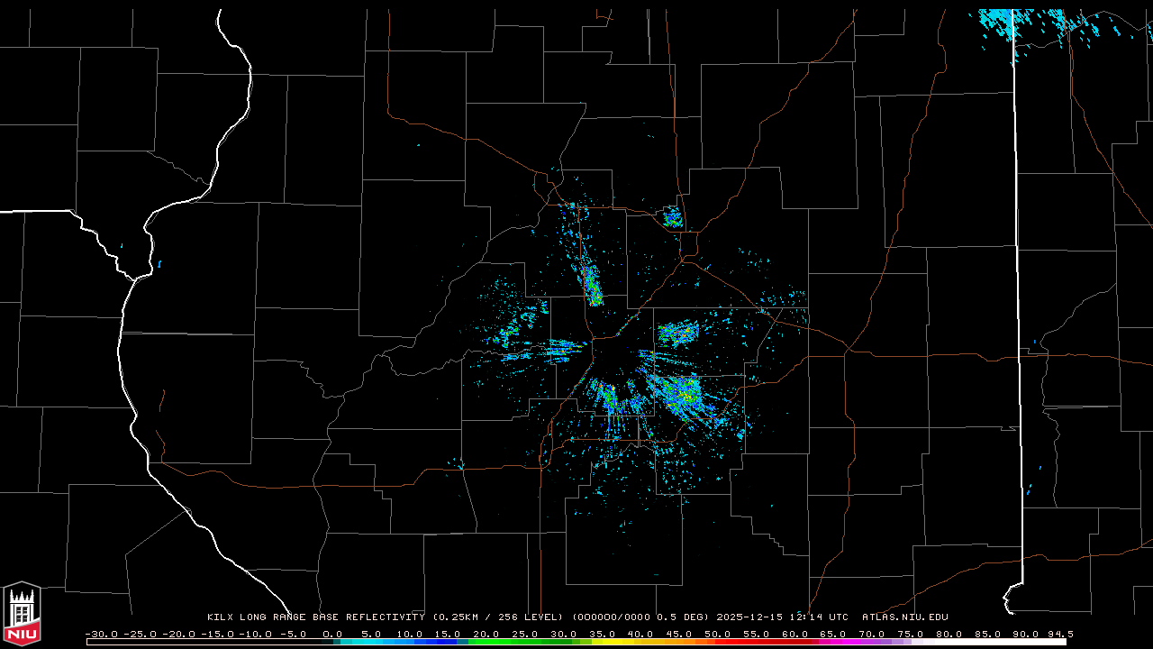Click the ATLAS.NIU.EDU text link
The height and width of the screenshot is (649, 1153).
point(904,617)
